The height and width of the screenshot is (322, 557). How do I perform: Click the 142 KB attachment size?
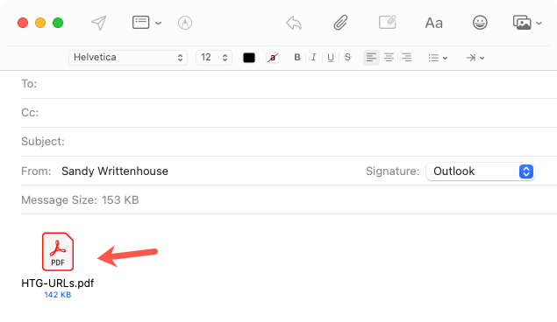(58, 295)
